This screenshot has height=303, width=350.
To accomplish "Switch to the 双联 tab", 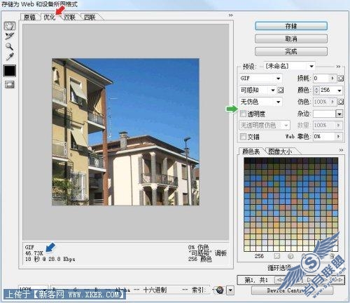I will (x=69, y=17).
